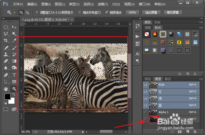The image size is (205, 135).
Task: Select the Crop tool
Action: [6, 40]
